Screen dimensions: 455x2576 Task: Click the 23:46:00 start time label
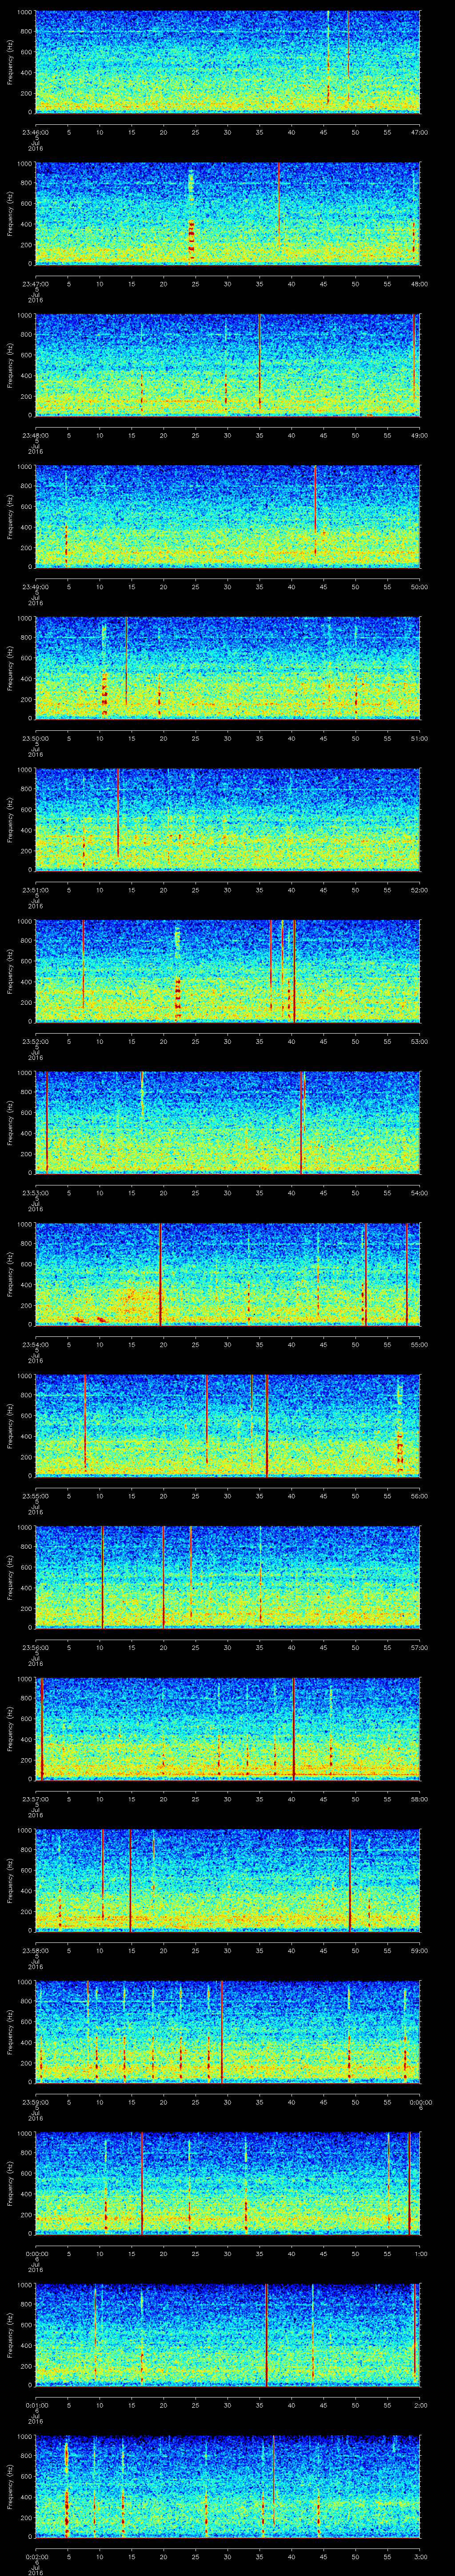(x=36, y=131)
